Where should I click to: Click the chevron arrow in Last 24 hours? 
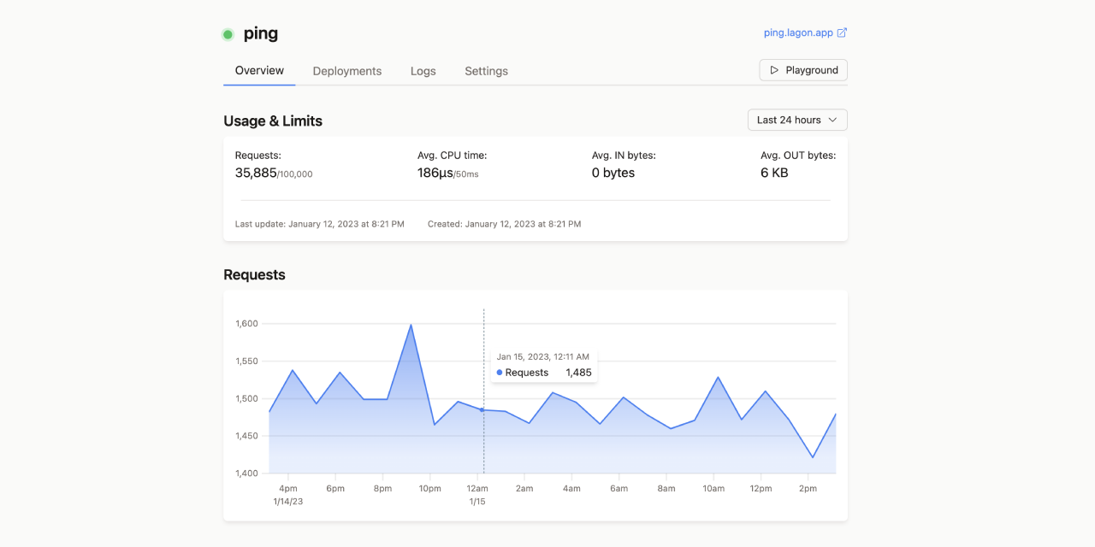coord(832,121)
